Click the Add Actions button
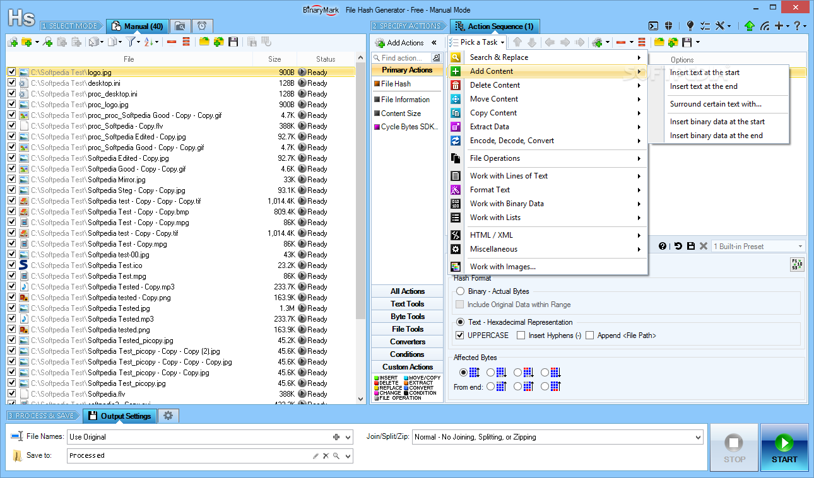Image resolution: width=814 pixels, height=478 pixels. click(x=399, y=43)
